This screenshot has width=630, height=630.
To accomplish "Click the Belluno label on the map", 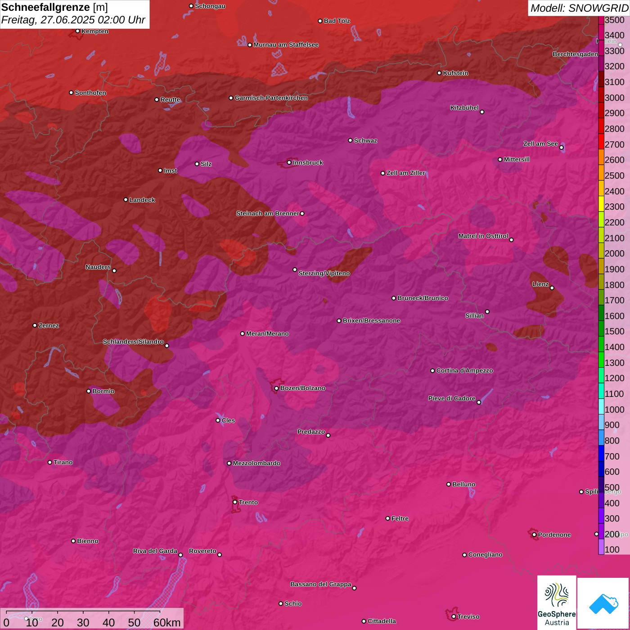I will click(463, 484).
